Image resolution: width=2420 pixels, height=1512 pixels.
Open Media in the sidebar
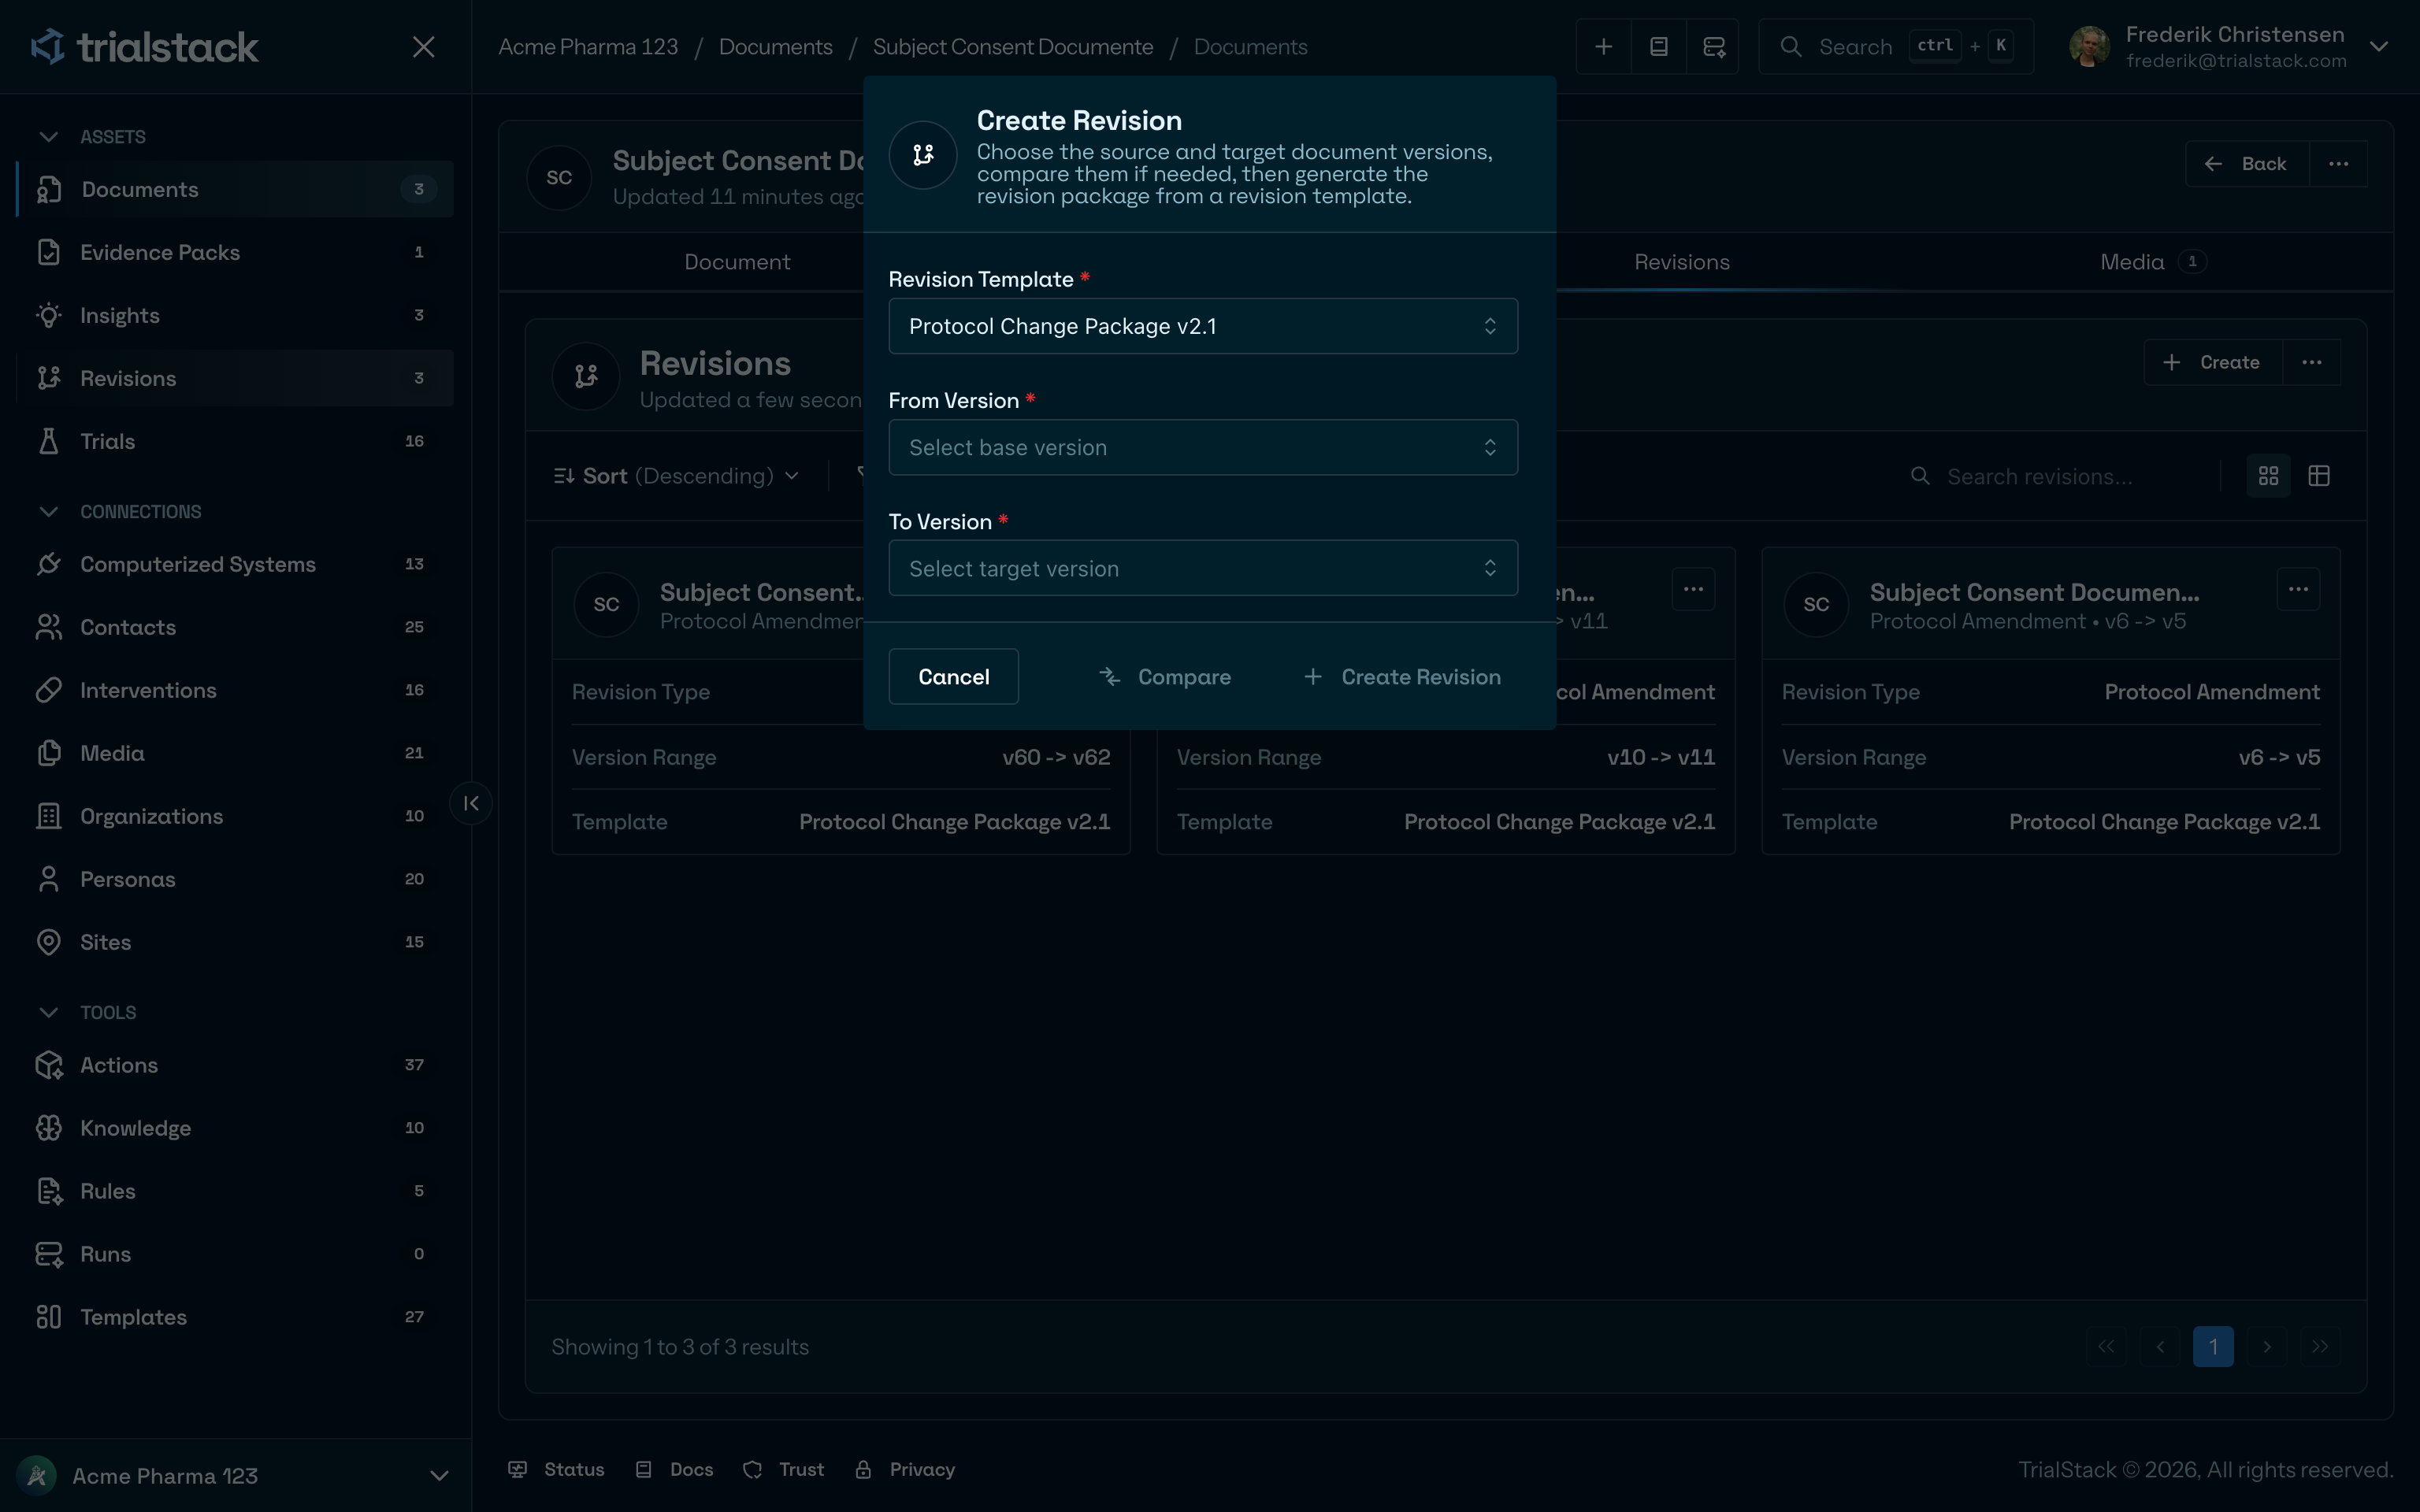click(235, 753)
